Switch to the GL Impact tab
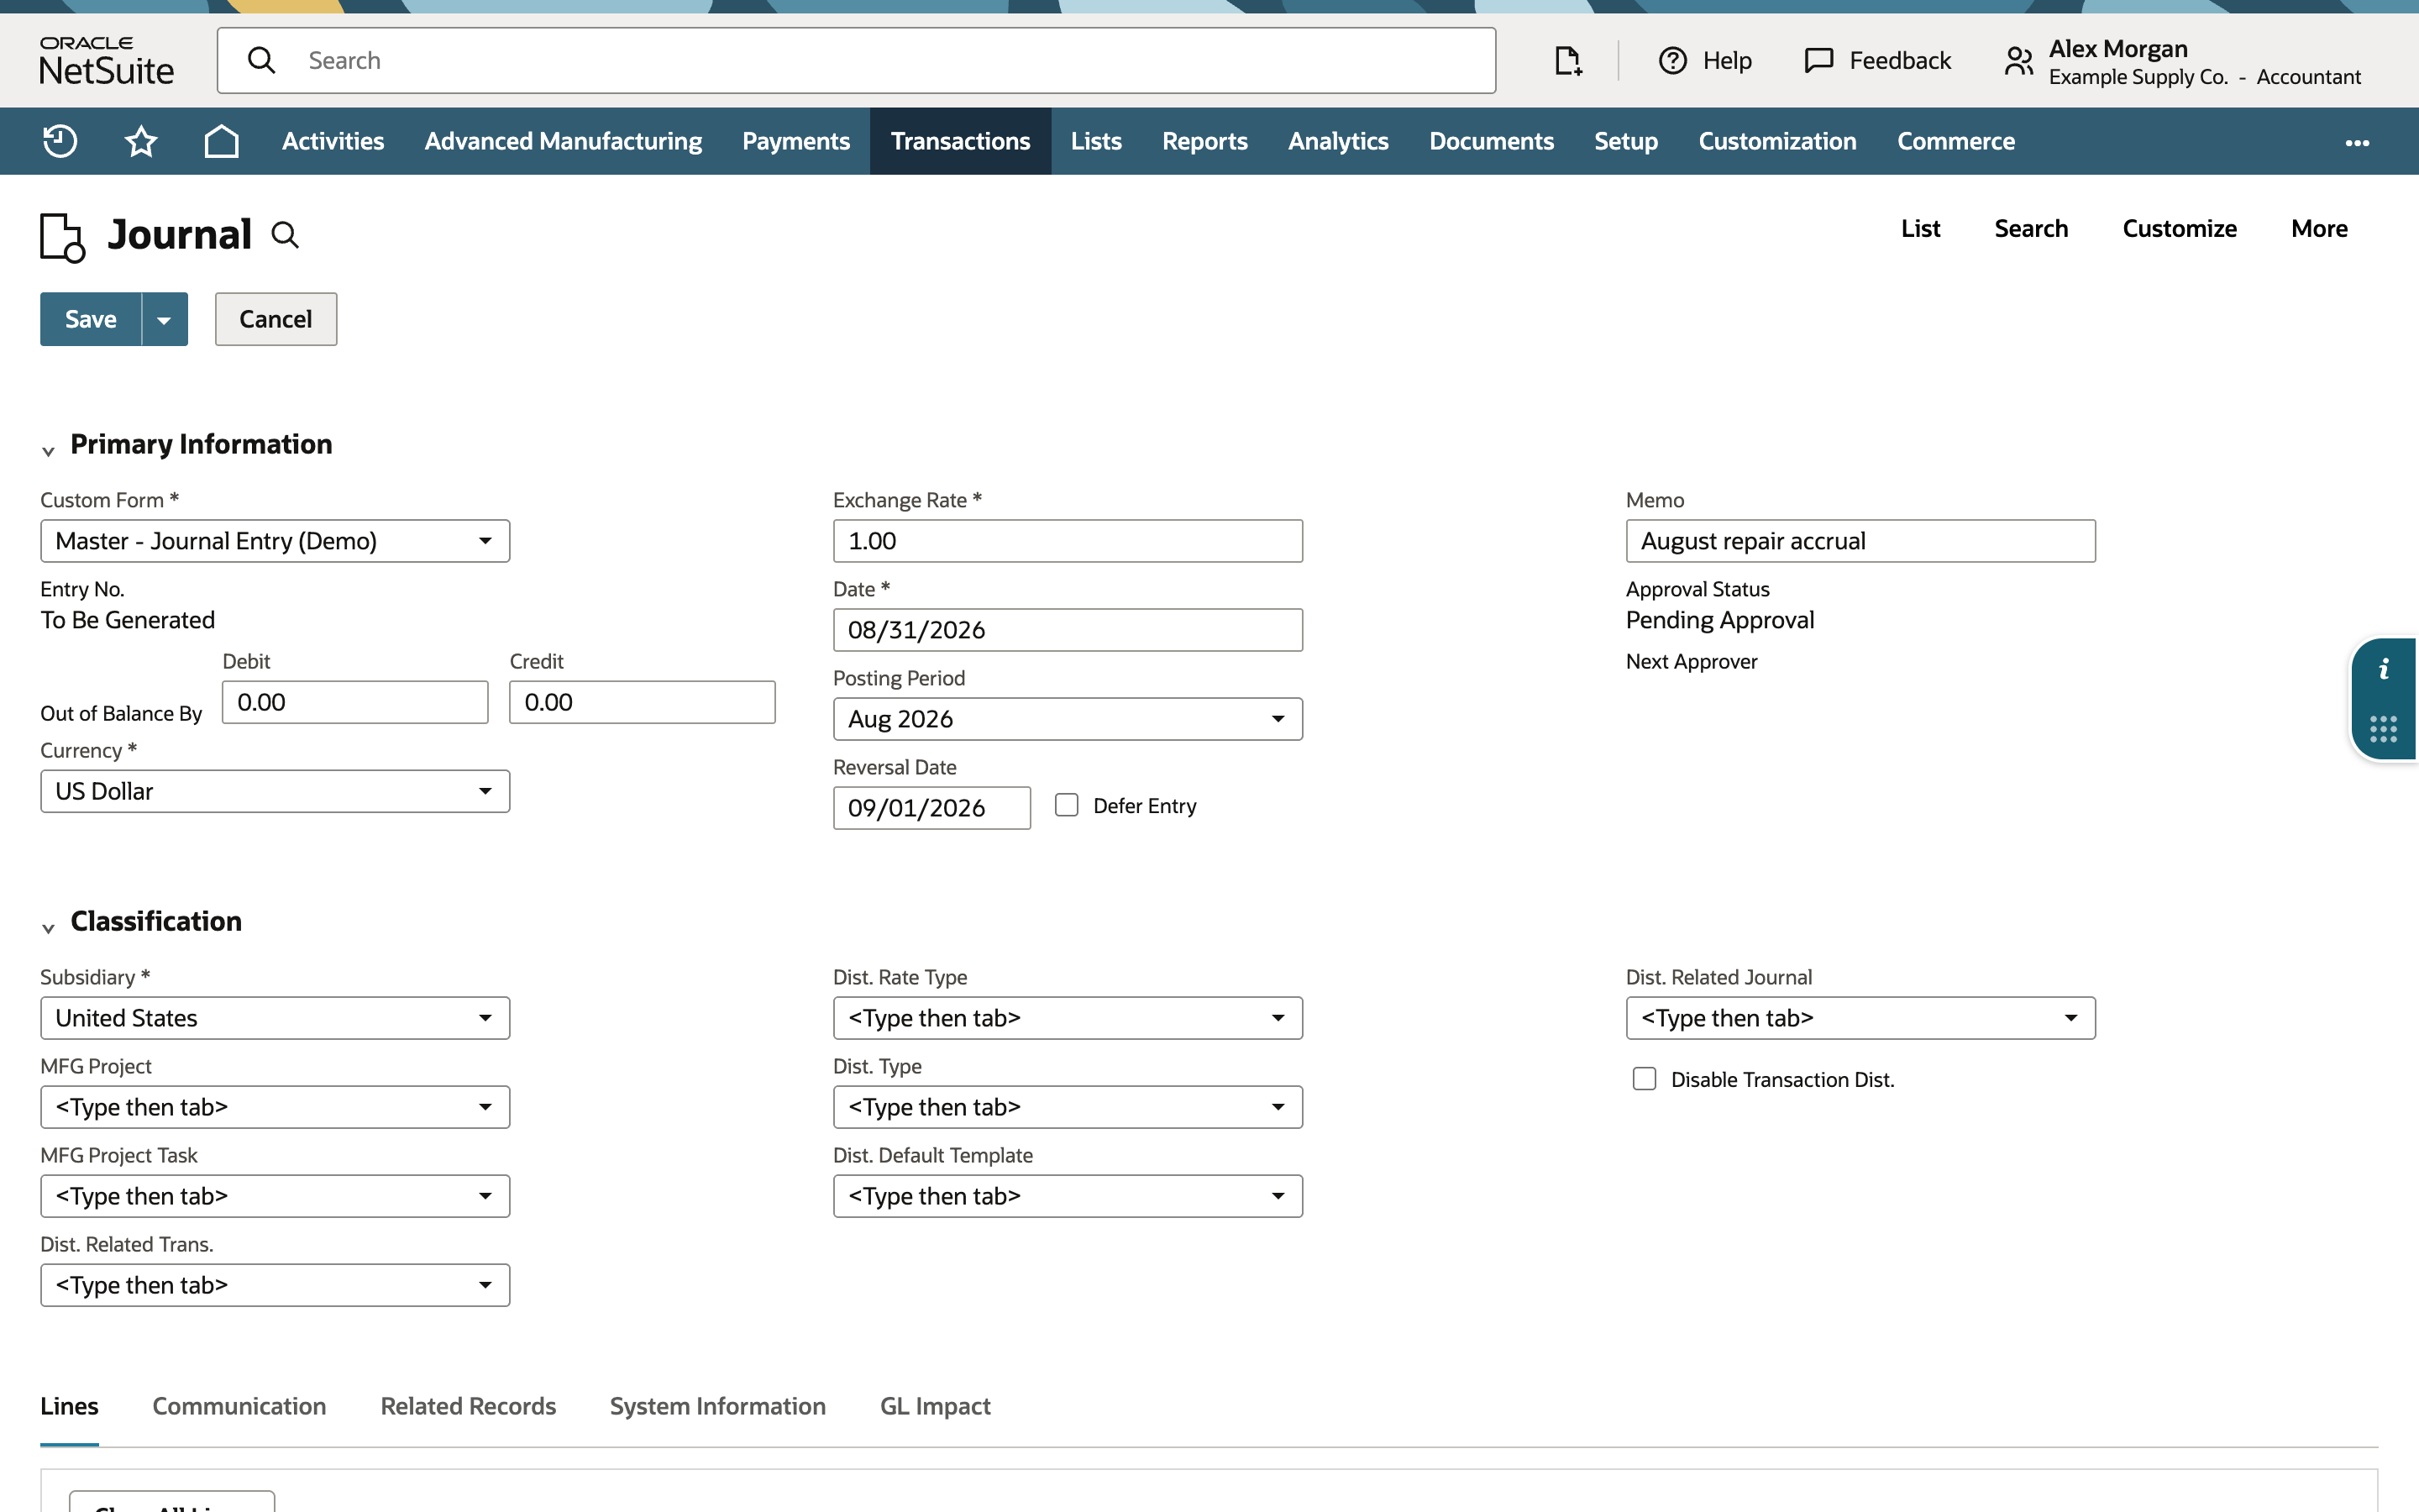 (x=935, y=1406)
